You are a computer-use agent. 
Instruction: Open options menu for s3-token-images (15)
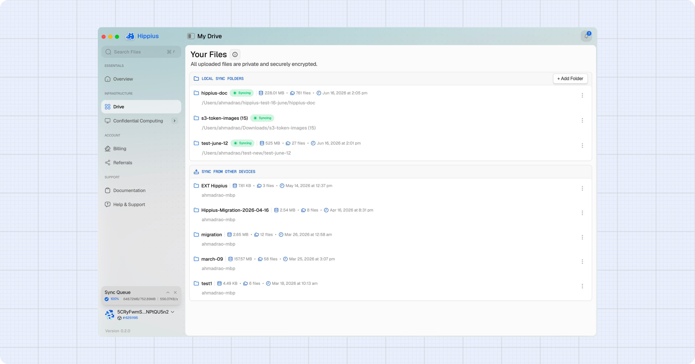click(x=582, y=120)
